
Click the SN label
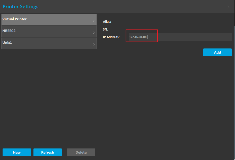pos(106,29)
